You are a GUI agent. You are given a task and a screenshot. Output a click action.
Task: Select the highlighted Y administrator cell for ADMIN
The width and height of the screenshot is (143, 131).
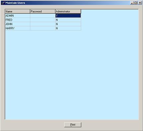coord(68,16)
